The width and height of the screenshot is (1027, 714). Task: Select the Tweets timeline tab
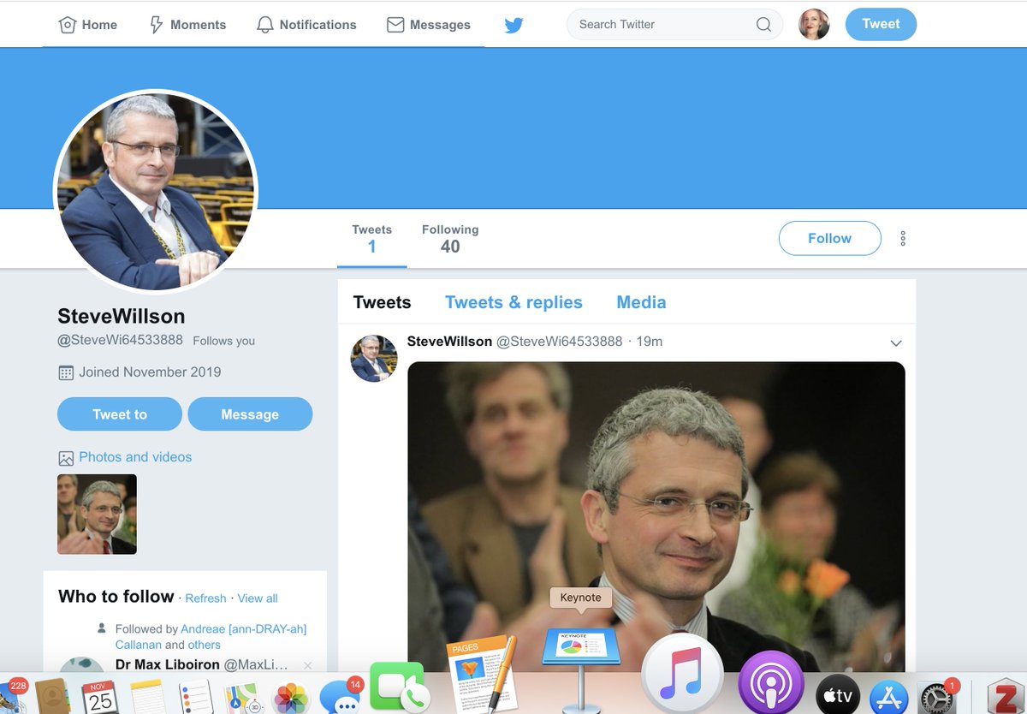tap(382, 302)
